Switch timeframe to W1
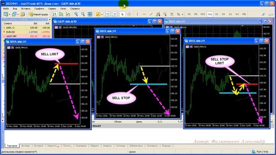This screenshot has height=155, width=276. point(237,14)
